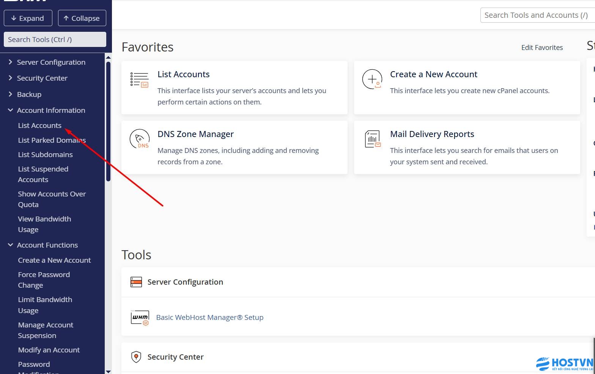Open List Accounts in the sidebar
Image resolution: width=595 pixels, height=374 pixels.
coord(39,125)
